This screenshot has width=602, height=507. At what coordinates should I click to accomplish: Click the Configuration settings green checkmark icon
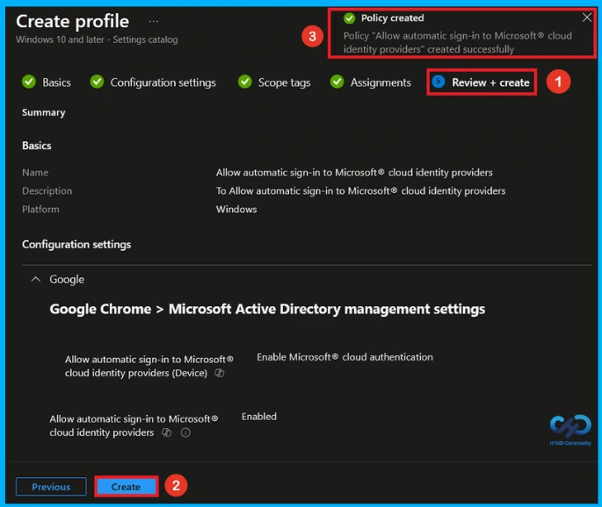click(97, 82)
